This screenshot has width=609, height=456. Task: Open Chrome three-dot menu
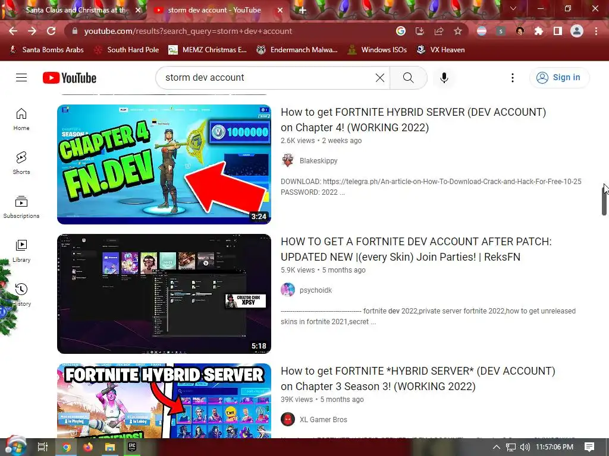tap(596, 31)
